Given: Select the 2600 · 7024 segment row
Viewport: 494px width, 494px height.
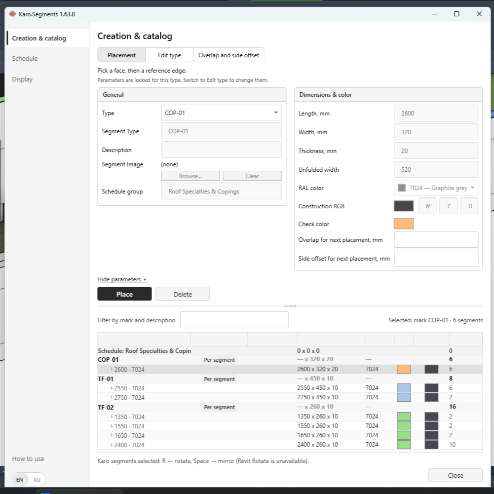Looking at the screenshot, I should coord(290,369).
